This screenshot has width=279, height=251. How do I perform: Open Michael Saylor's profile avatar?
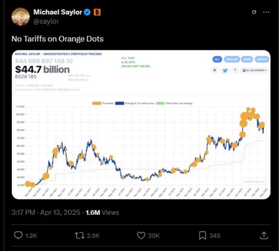[21, 17]
